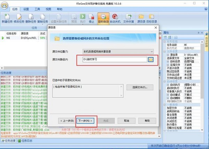Click the 自动关机 toolbar icon

[x=115, y=19]
